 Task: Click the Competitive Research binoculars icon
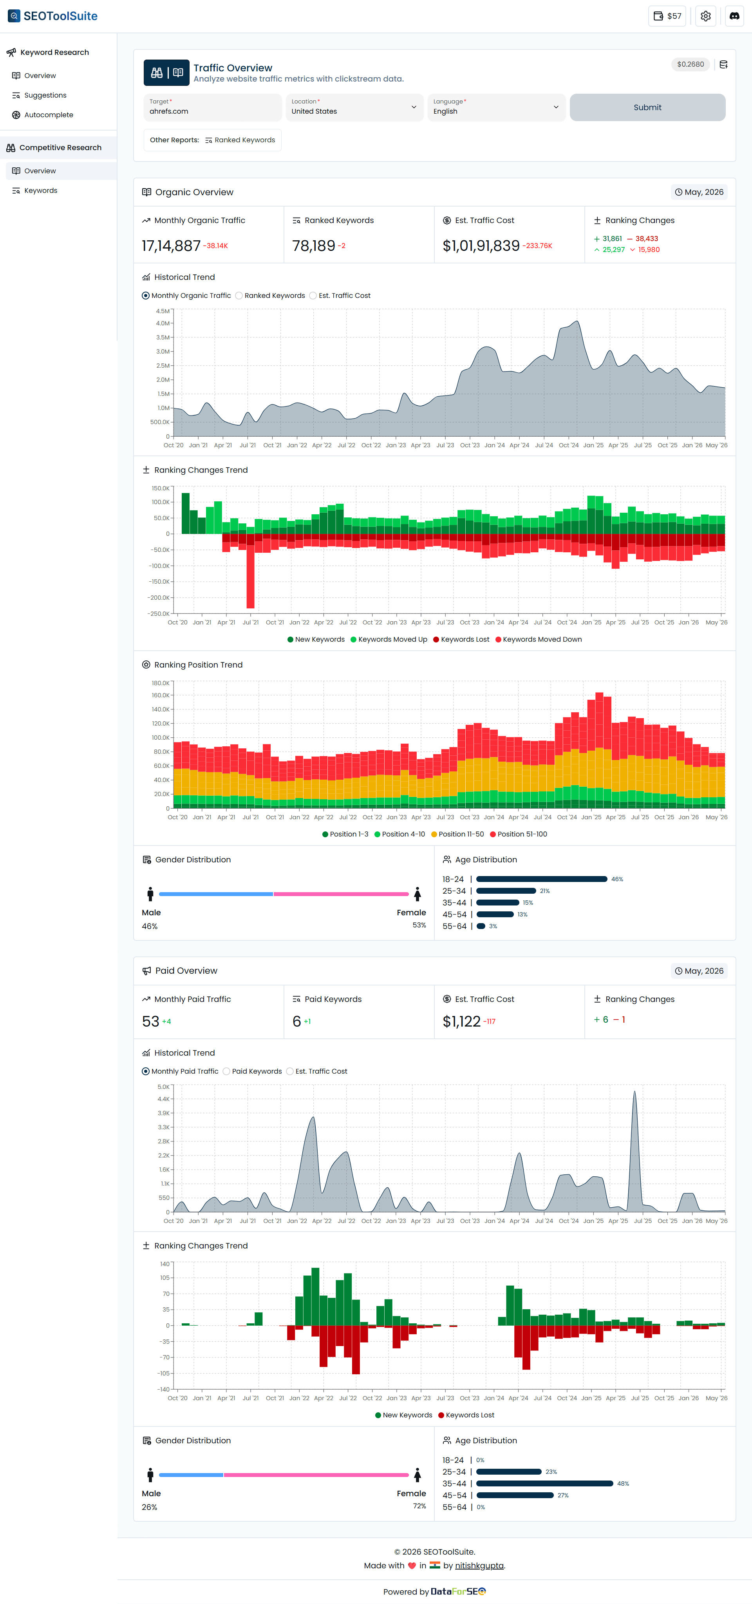click(11, 147)
